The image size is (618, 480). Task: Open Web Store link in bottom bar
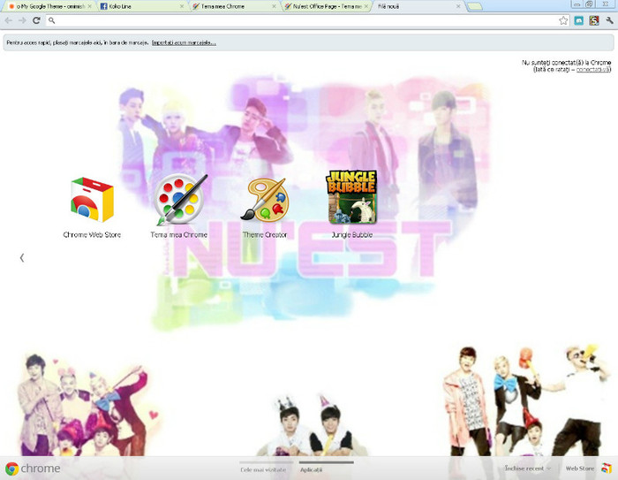580,469
